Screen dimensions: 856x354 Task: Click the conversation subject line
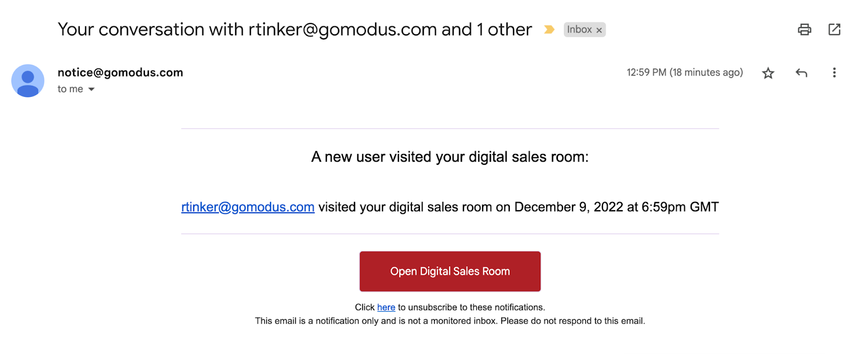tap(294, 29)
